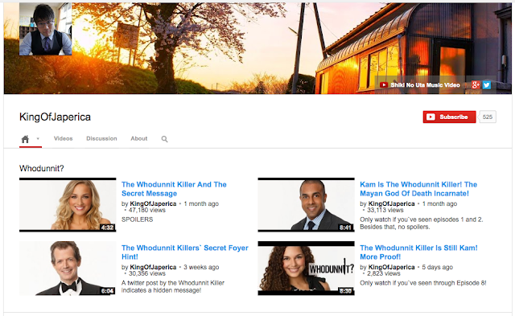515x316 pixels.
Task: Click the 525 subscriber count badge
Action: [x=488, y=117]
